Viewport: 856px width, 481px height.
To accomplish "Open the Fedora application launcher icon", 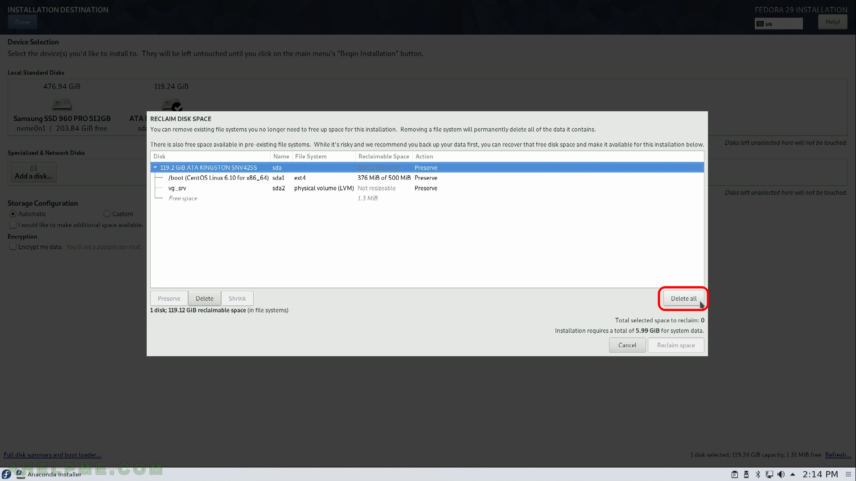I will (x=6, y=474).
